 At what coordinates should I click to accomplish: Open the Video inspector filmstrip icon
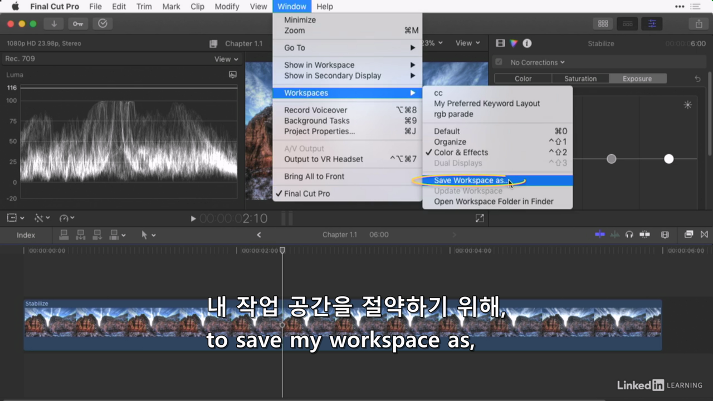click(500, 43)
